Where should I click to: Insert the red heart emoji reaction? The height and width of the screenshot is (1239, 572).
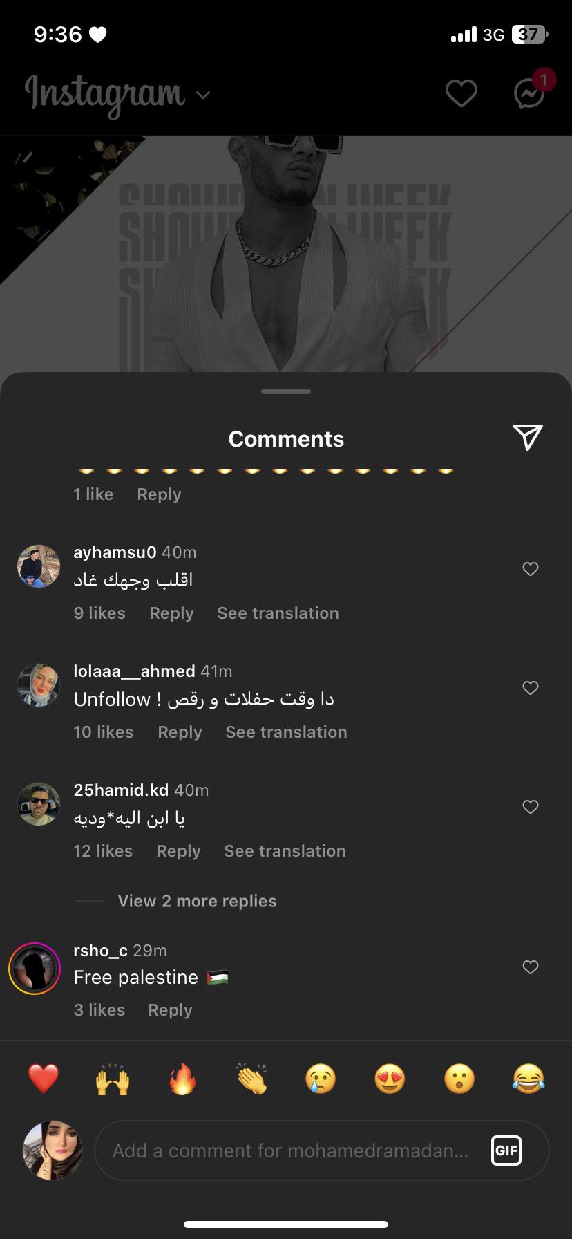(43, 1079)
